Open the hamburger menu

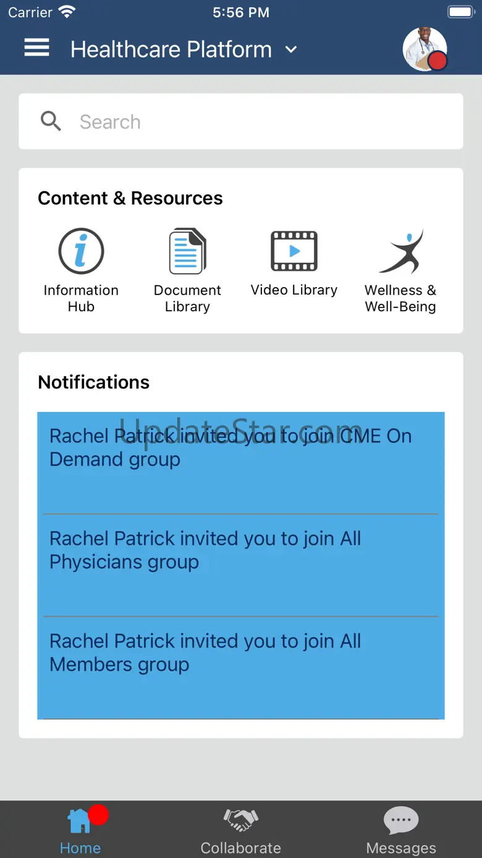pyautogui.click(x=36, y=48)
